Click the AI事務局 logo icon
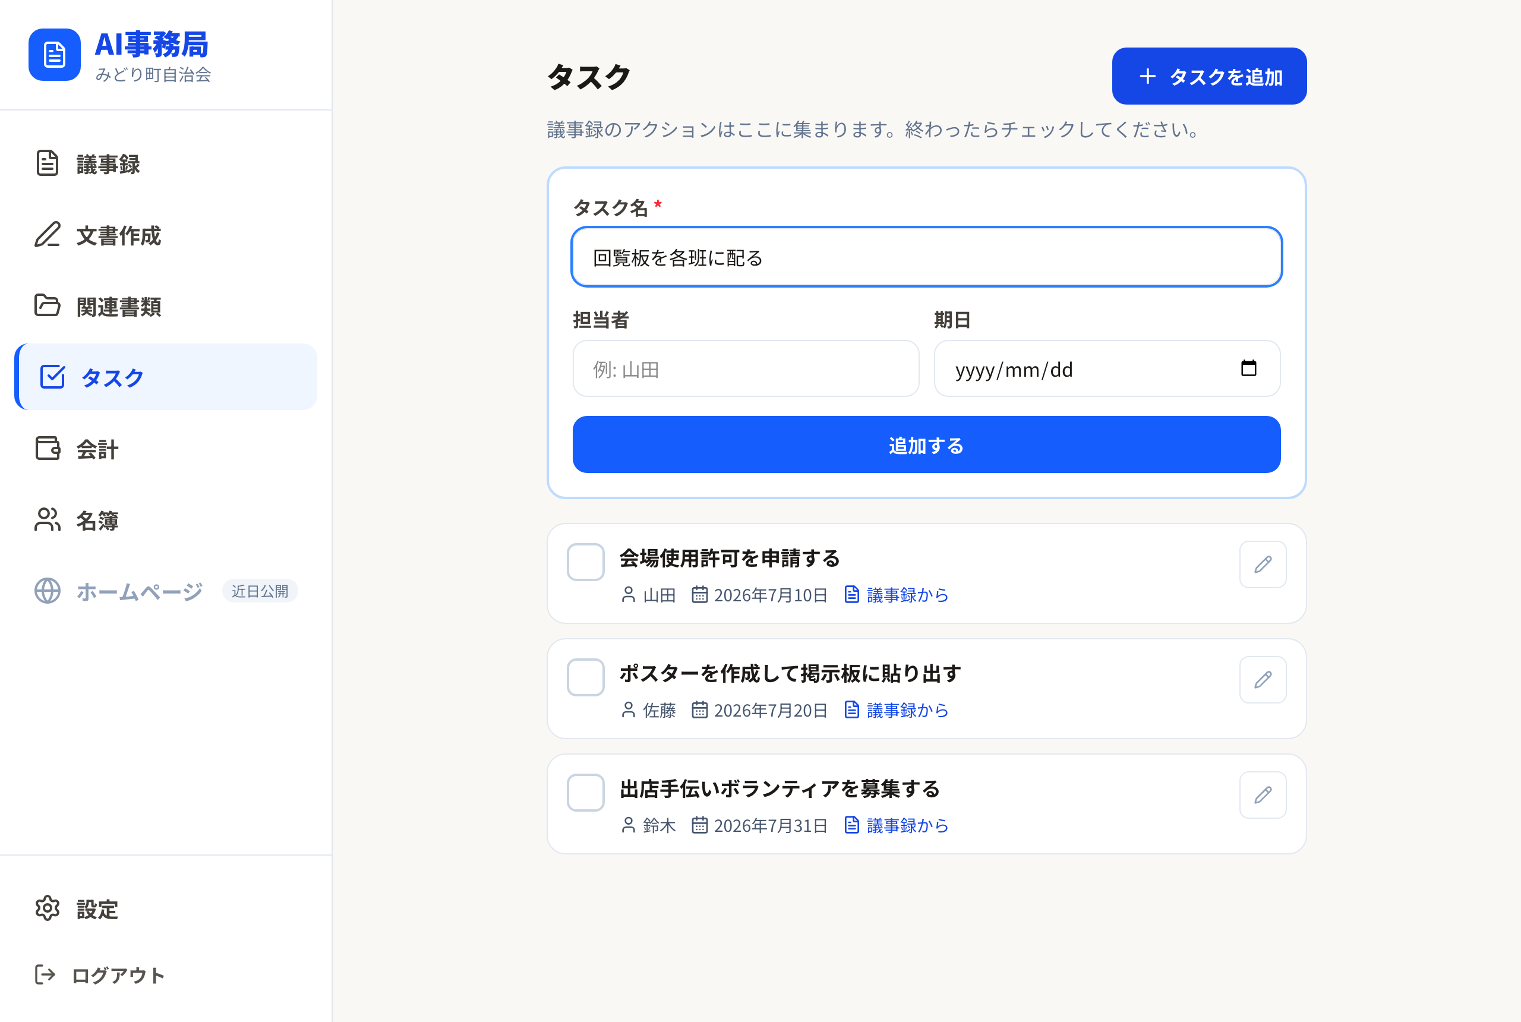Screen dimensions: 1521x1022 click(55, 55)
